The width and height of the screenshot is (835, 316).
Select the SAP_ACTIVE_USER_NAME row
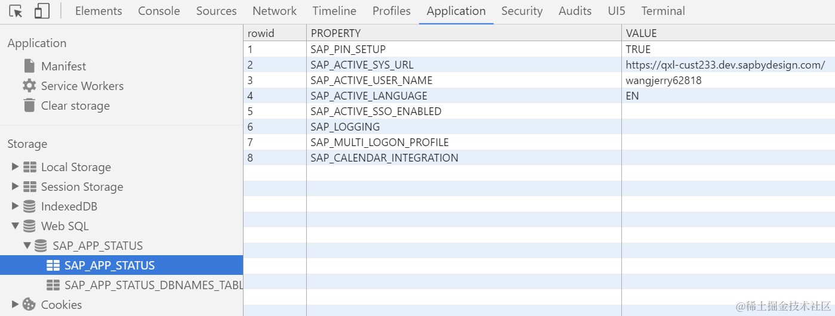pos(371,80)
